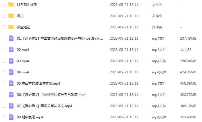202x122 pixels.
Task: Click the 02.mp4 video file icon
Action: point(11,49)
